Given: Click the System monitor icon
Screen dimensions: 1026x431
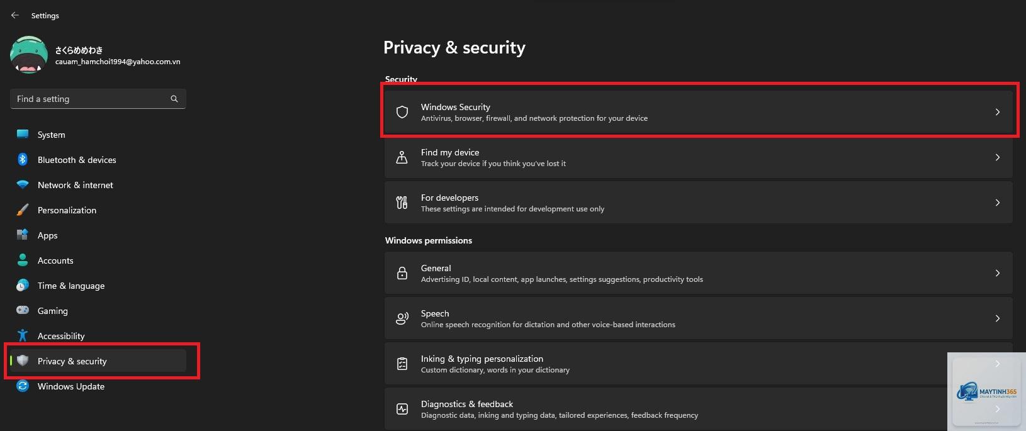Looking at the screenshot, I should point(23,134).
